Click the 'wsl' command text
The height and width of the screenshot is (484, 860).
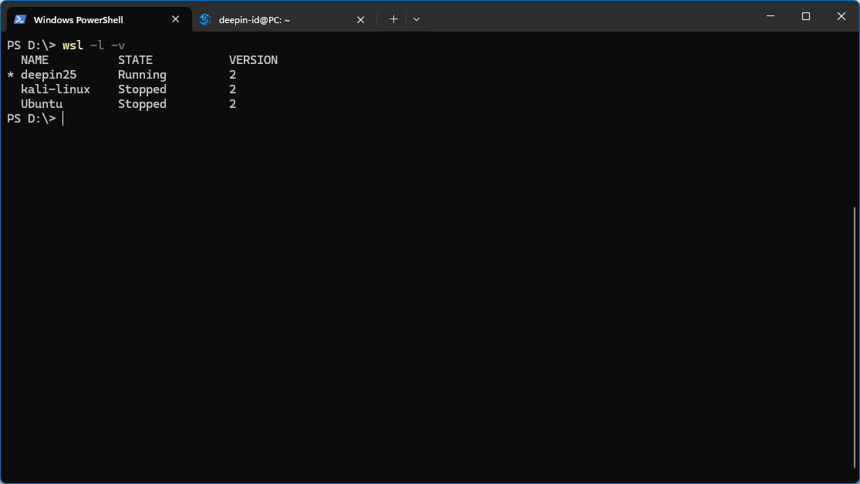(73, 45)
